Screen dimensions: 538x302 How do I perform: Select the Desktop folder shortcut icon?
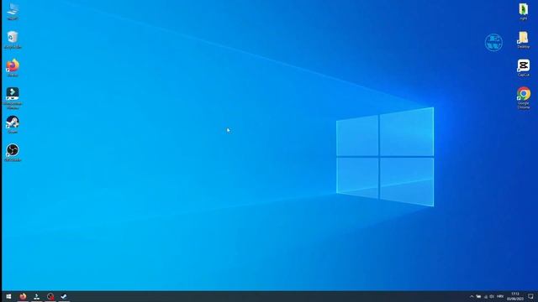(x=523, y=39)
